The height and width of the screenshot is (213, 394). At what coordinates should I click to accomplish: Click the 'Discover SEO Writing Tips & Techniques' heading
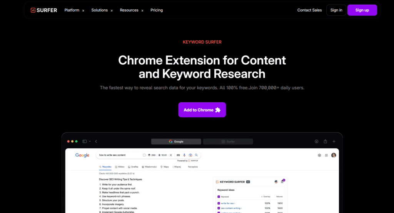(x=120, y=179)
